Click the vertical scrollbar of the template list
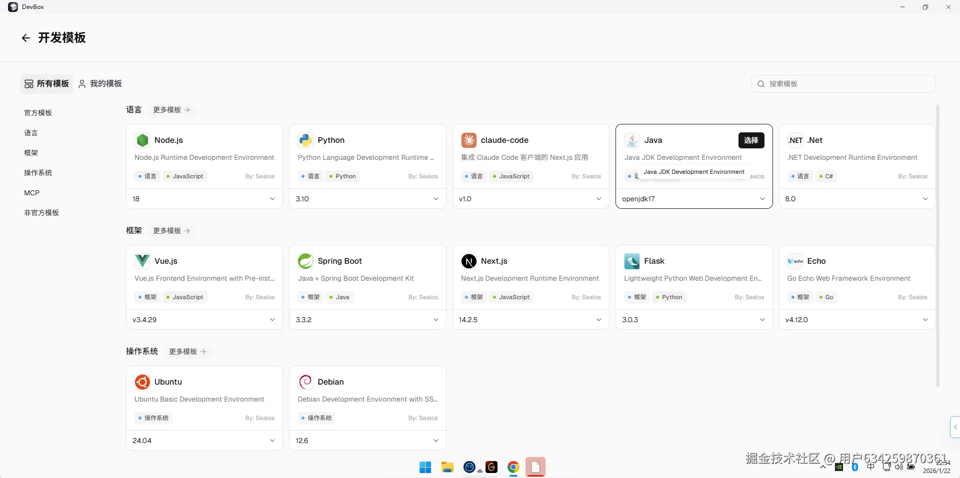 [x=937, y=246]
